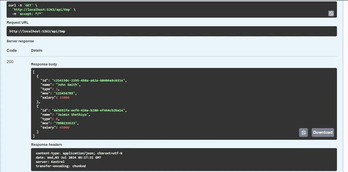Screen dimensions: 348x172
Task: Copy the response body to clipboard
Action: (303, 133)
